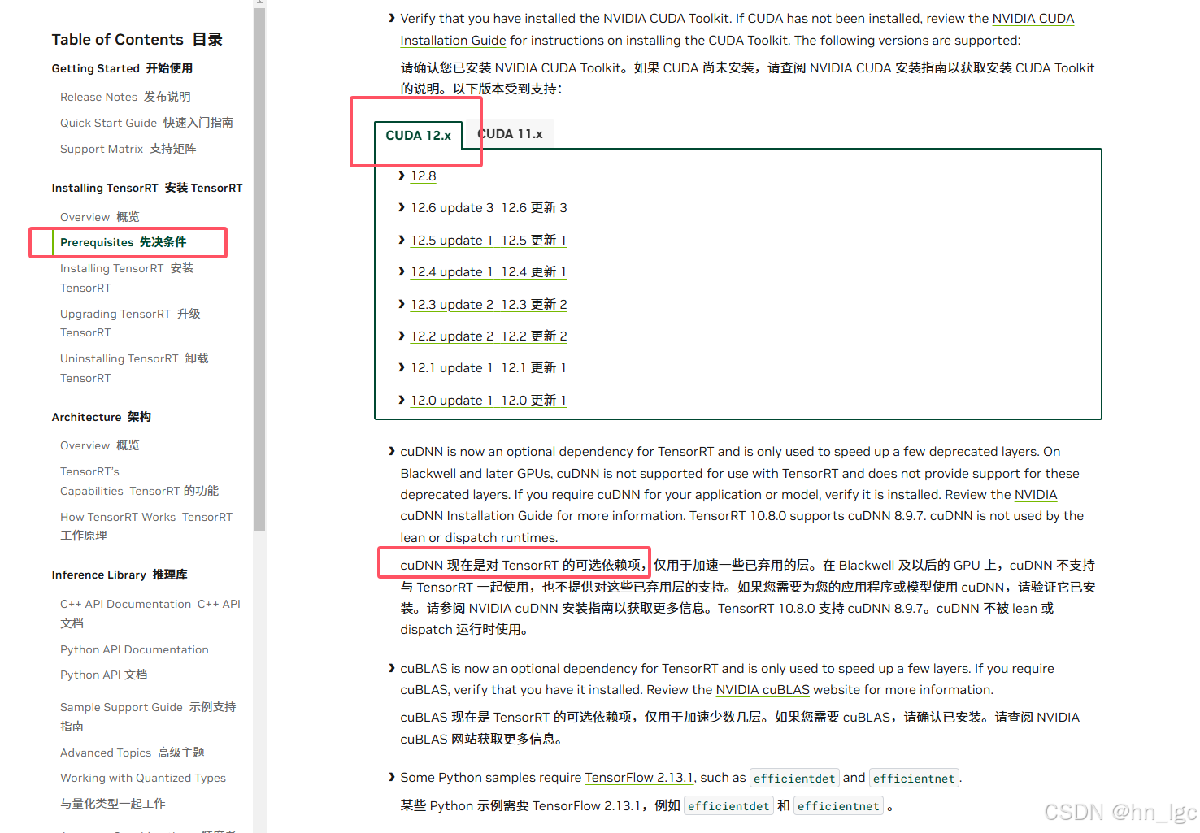Click the Architecture section heading
The image size is (1200, 833).
click(102, 417)
